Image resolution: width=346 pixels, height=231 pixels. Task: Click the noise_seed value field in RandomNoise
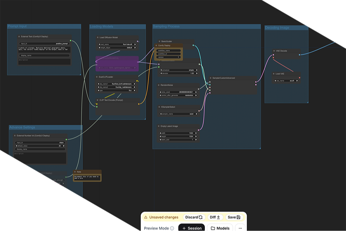178,92
